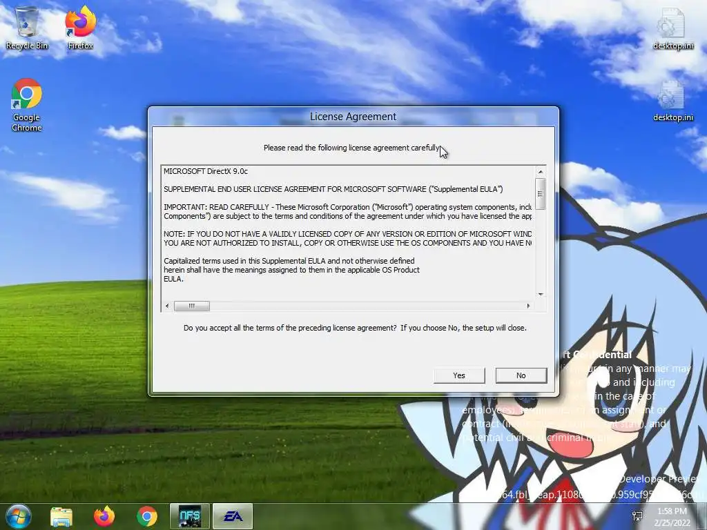Select the lower desktop.ini file icon
The width and height of the screenshot is (707, 530).
672,101
